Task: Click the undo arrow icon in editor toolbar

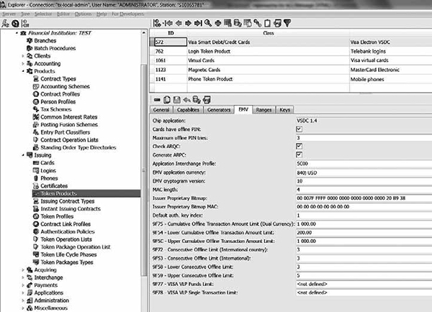Action: pos(186,98)
